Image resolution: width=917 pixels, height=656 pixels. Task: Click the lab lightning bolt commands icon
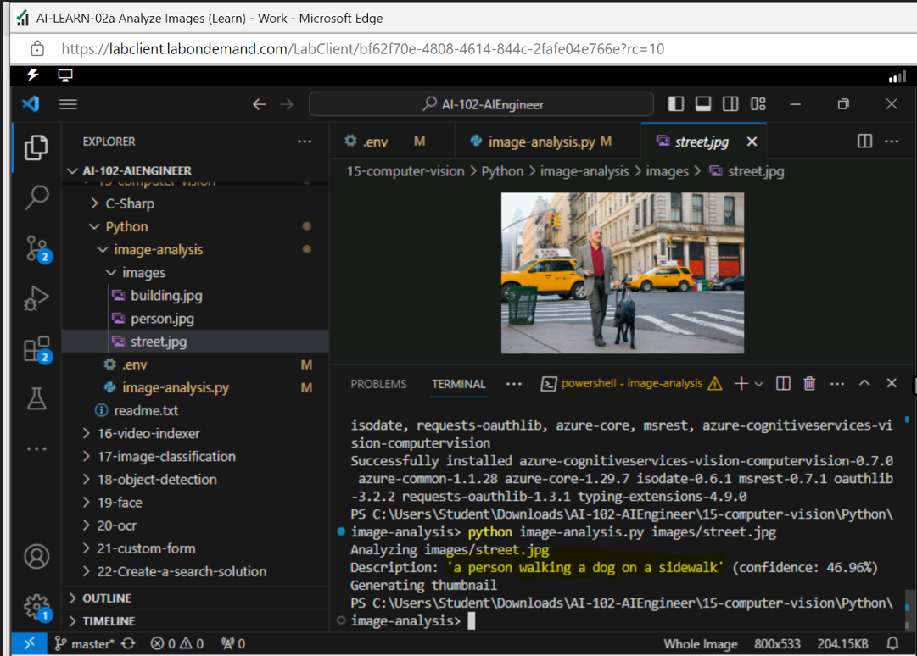[33, 75]
